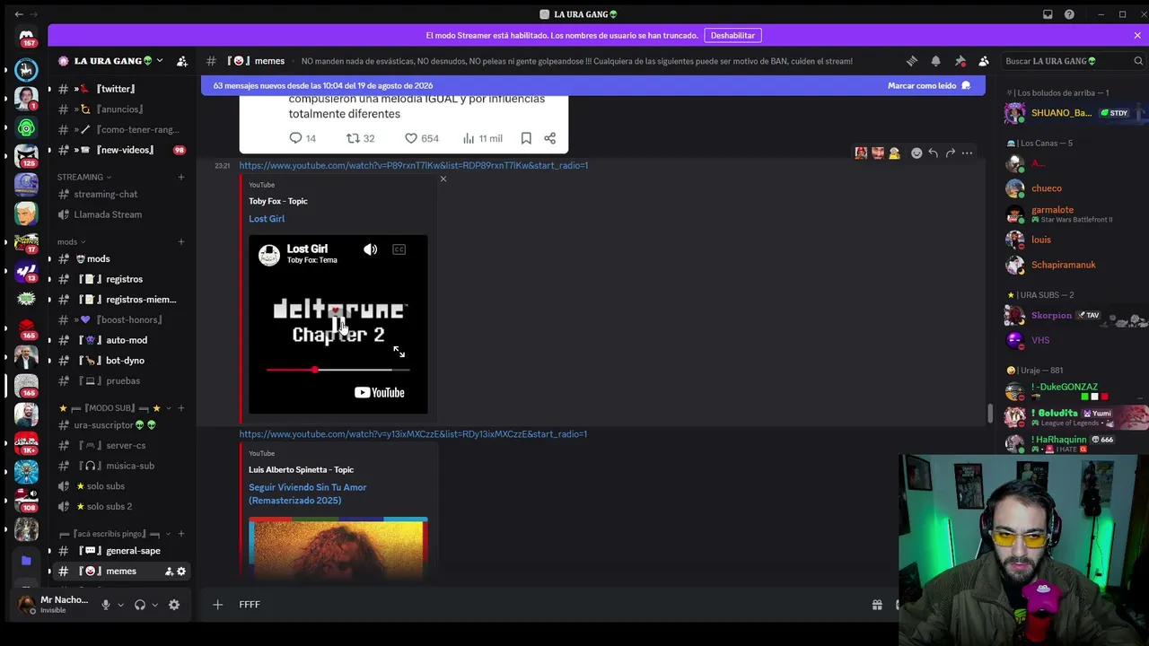This screenshot has width=1149, height=646.
Task: Expand Lost Girl video to fullscreen
Action: click(x=399, y=353)
